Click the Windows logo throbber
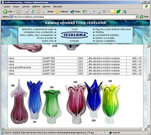This screenshot has width=151, height=135. point(147,6)
